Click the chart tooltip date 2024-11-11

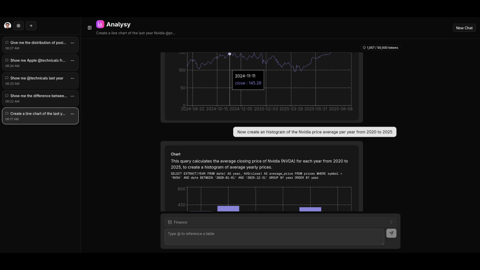click(x=245, y=76)
